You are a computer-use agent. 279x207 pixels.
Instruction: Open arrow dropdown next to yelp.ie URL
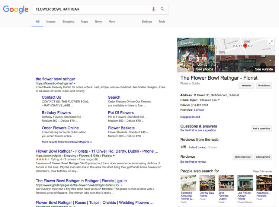click(114, 156)
